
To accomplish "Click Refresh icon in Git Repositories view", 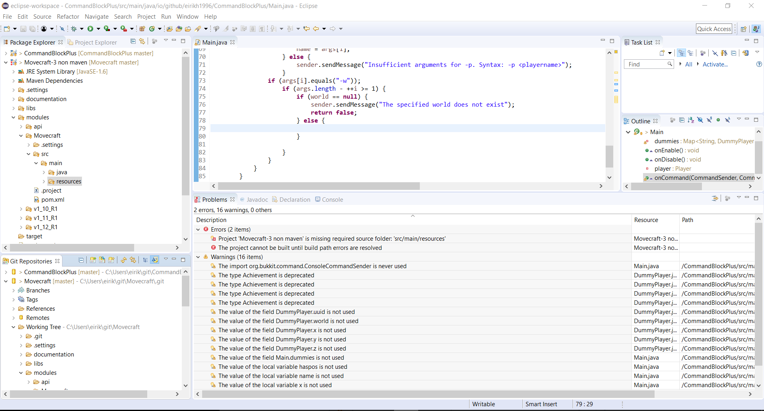I will point(123,260).
